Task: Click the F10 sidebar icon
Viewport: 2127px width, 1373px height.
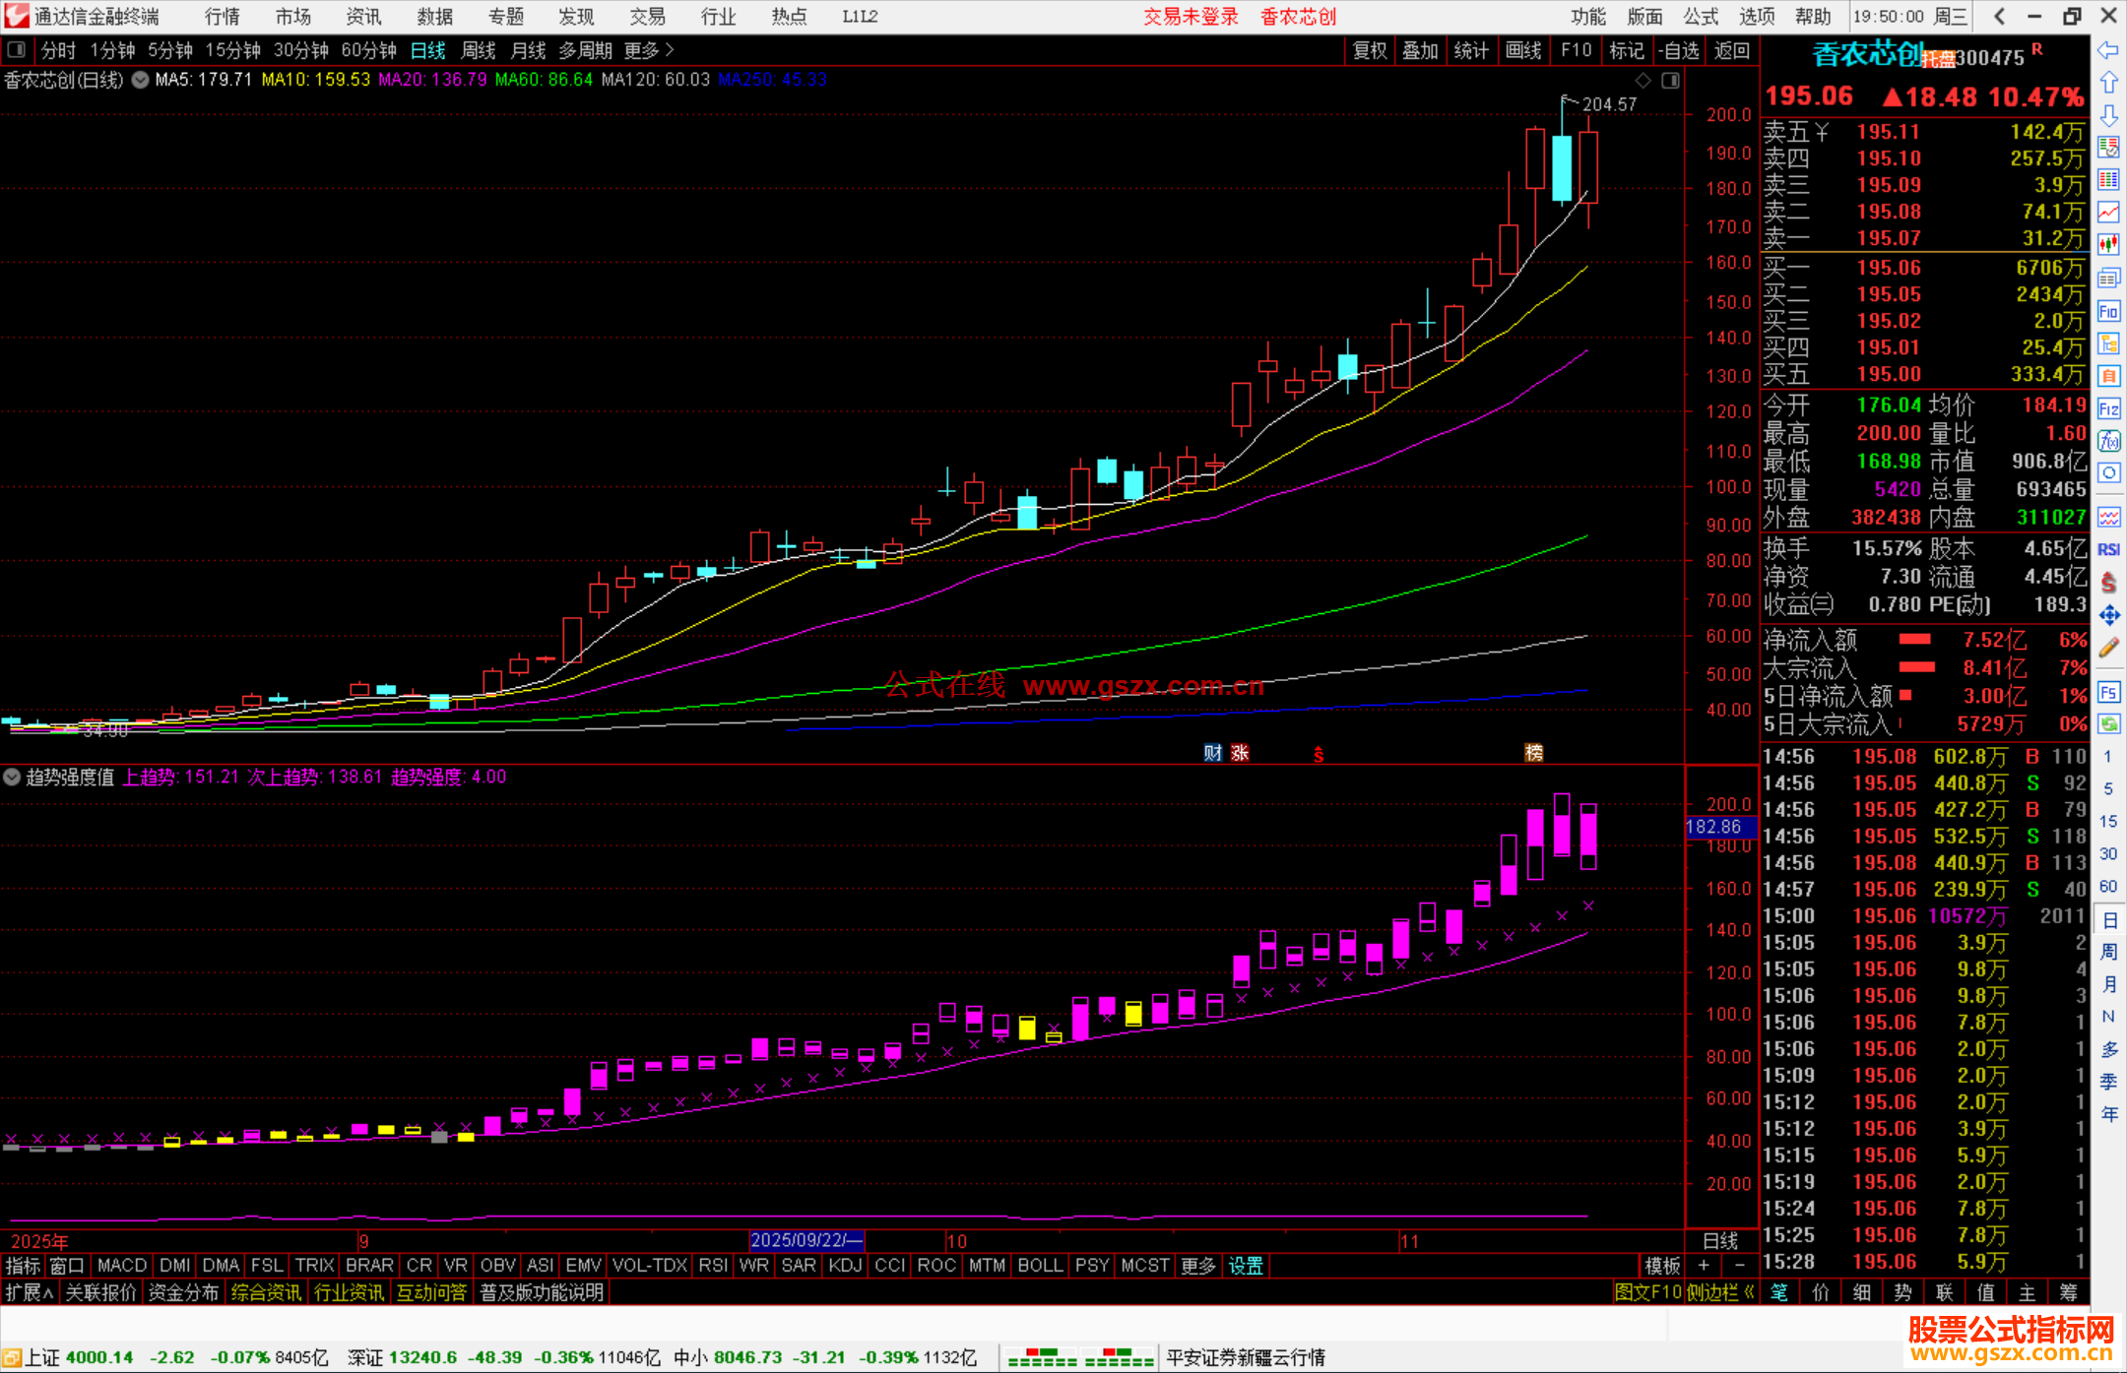Action: click(x=2108, y=312)
